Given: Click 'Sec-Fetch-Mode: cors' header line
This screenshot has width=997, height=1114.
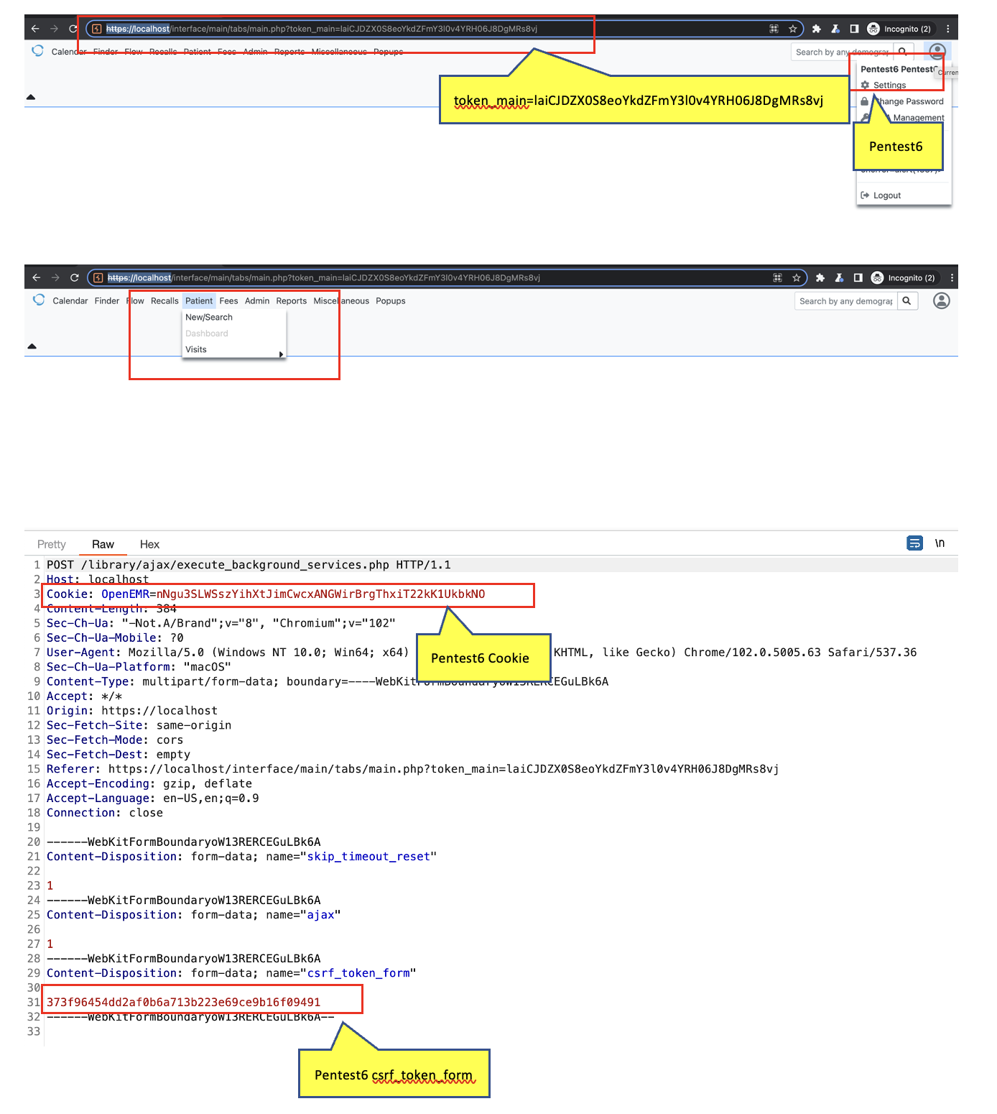Looking at the screenshot, I should [x=115, y=740].
